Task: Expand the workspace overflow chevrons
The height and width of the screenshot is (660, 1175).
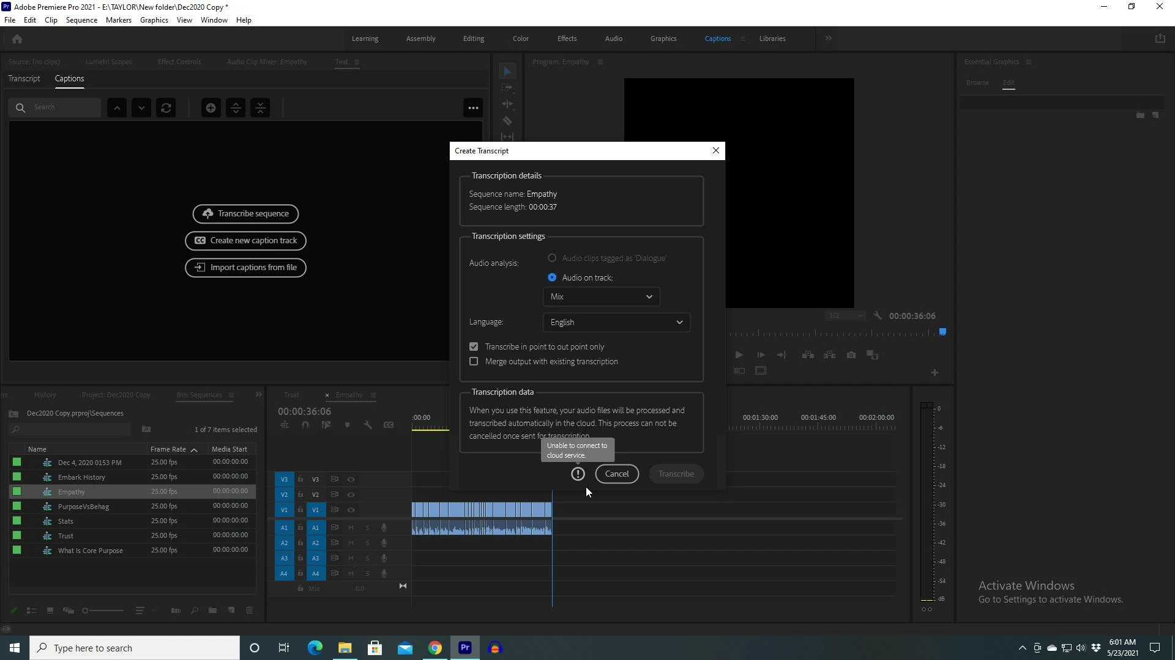Action: point(829,38)
